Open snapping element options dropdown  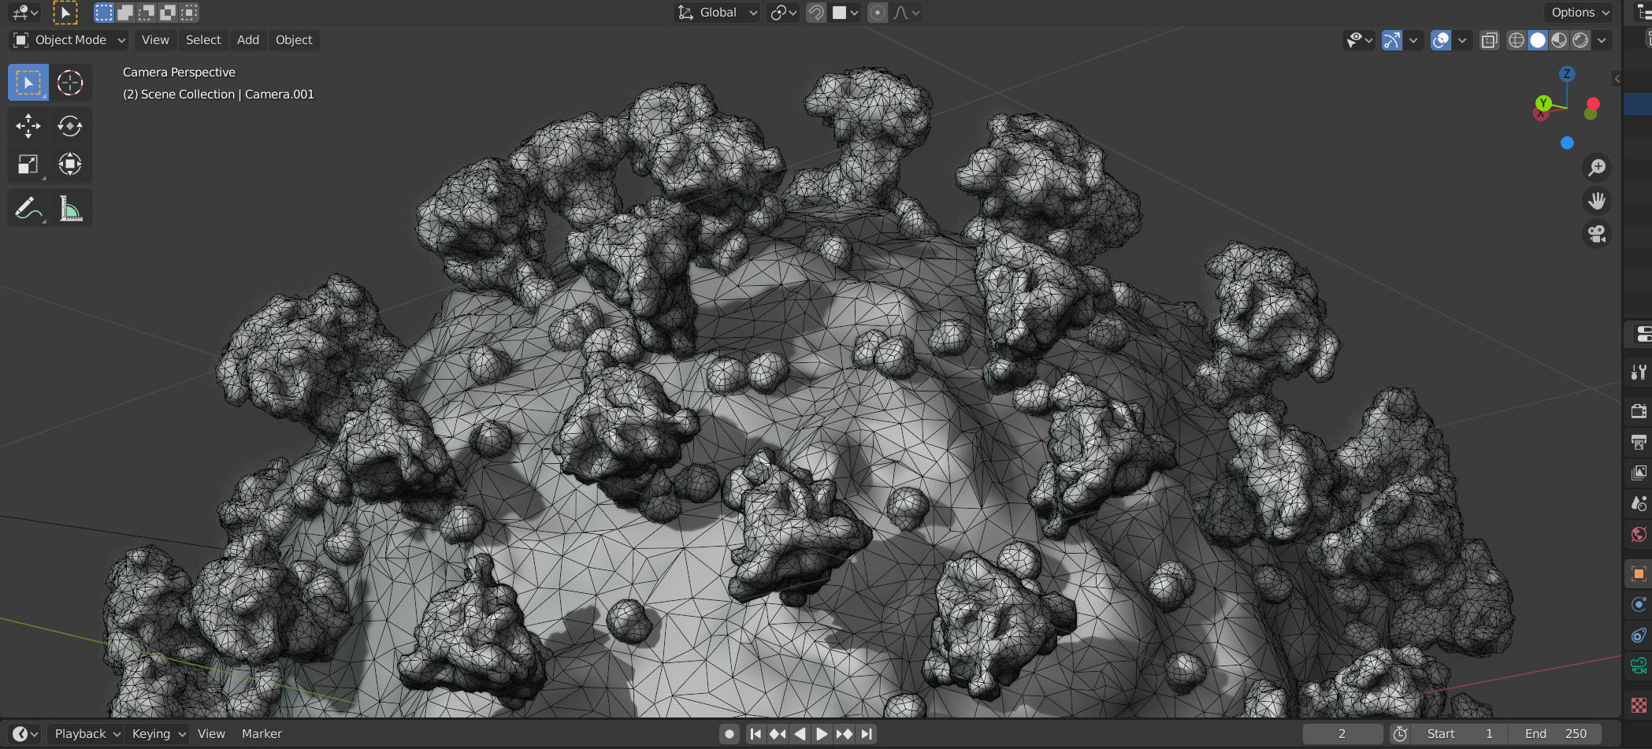pos(845,13)
